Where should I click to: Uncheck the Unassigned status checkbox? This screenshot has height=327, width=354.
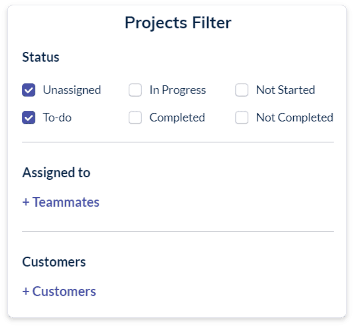click(x=29, y=90)
